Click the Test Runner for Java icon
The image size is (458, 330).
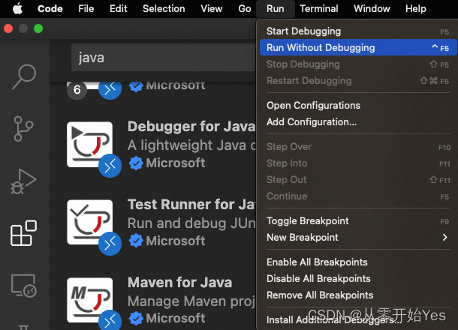click(x=89, y=222)
